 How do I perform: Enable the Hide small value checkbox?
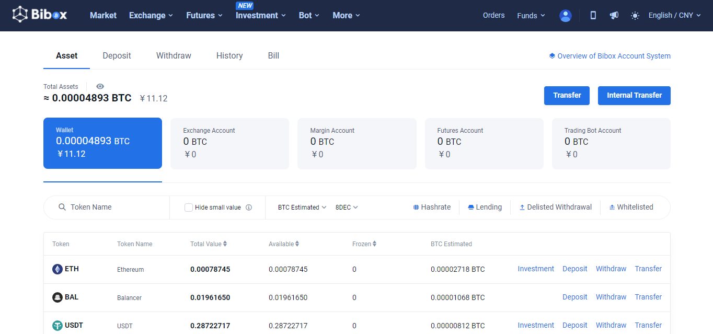click(x=189, y=208)
